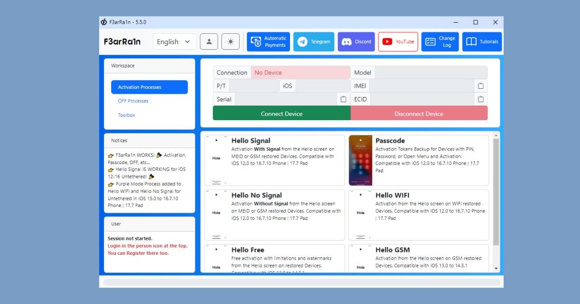Click the Hello Signal phone thumbnail

point(216,160)
